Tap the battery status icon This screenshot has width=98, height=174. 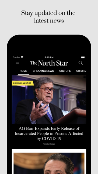(83, 57)
